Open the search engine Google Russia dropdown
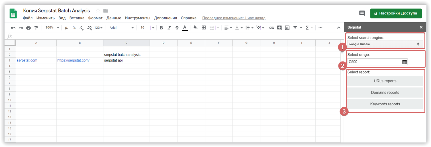The width and height of the screenshot is (431, 147). tap(385, 44)
